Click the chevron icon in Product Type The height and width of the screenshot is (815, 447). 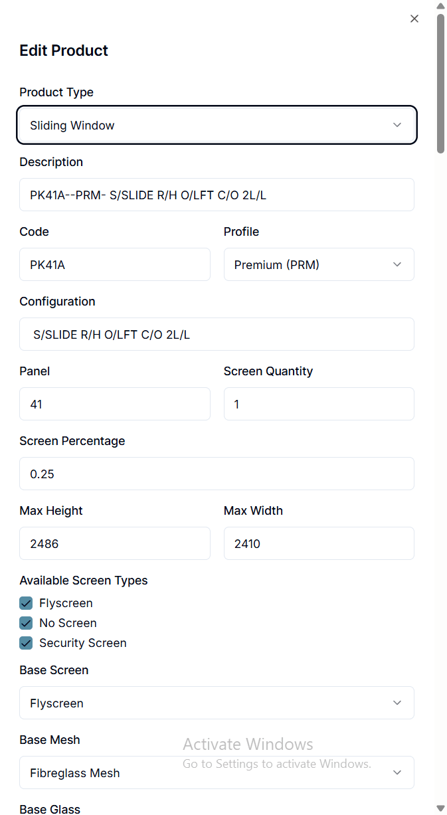click(x=397, y=125)
